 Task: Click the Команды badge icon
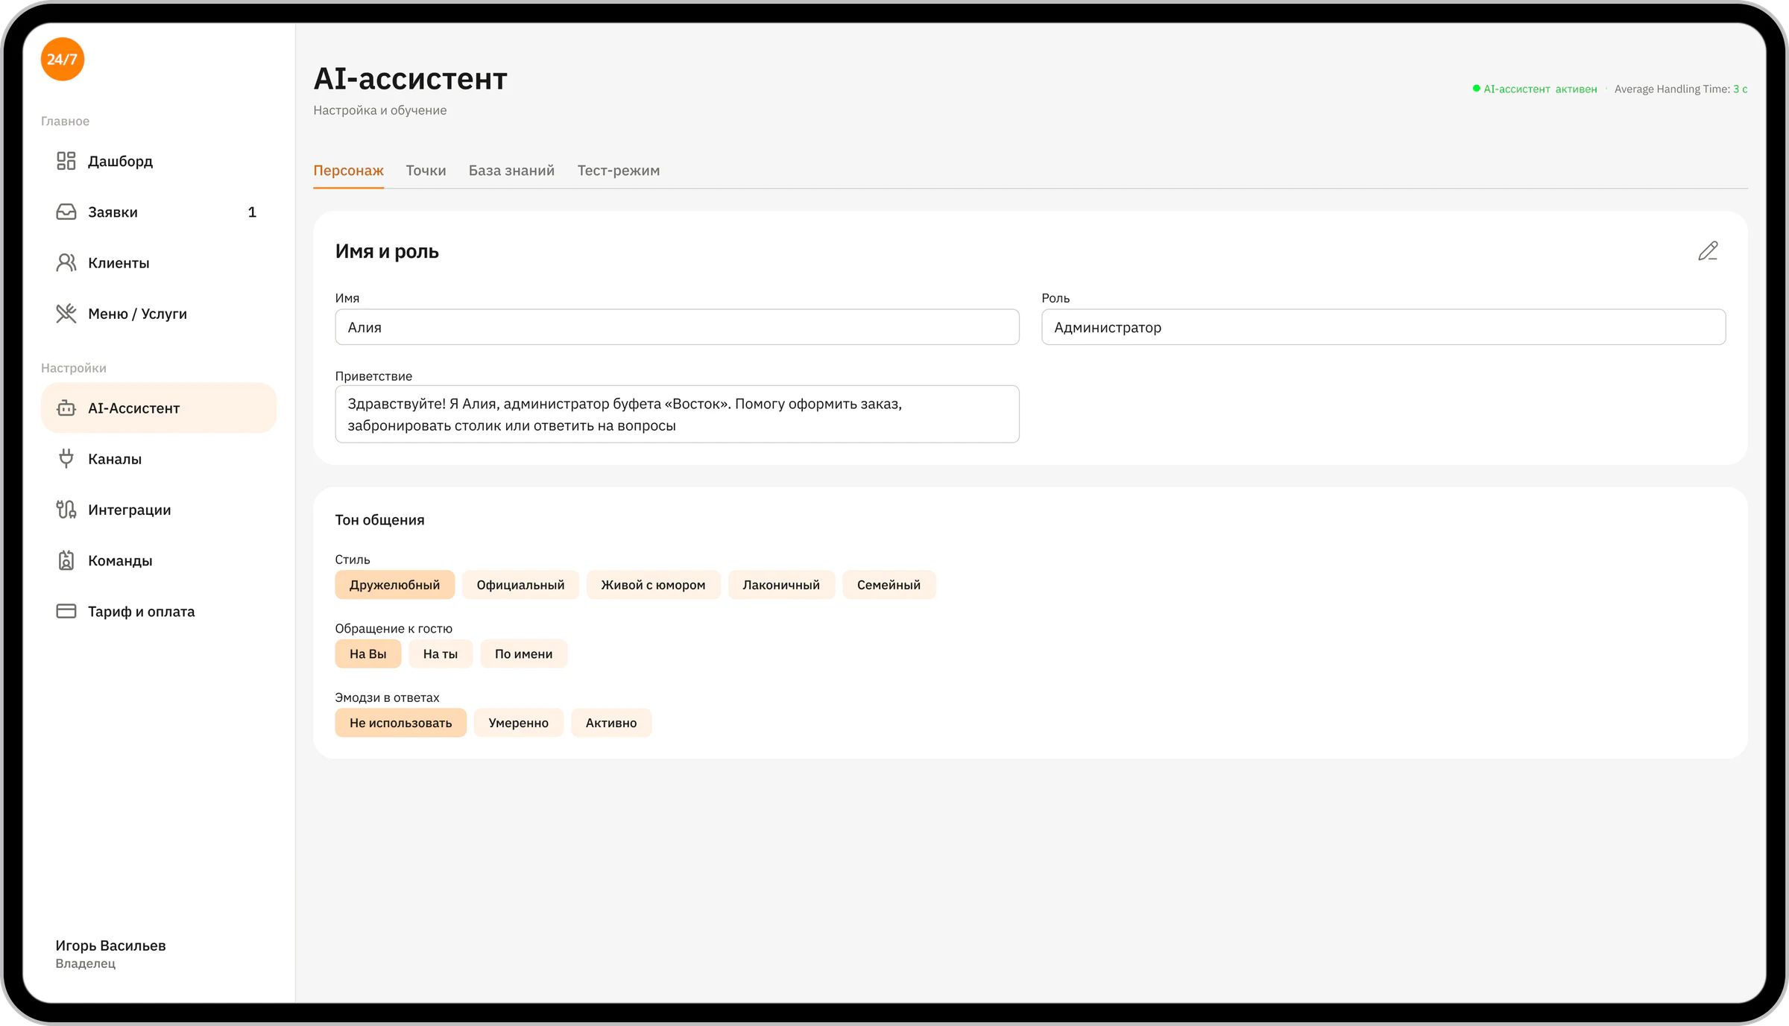tap(66, 560)
